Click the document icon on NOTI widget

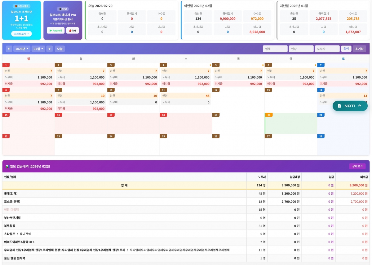pos(339,106)
